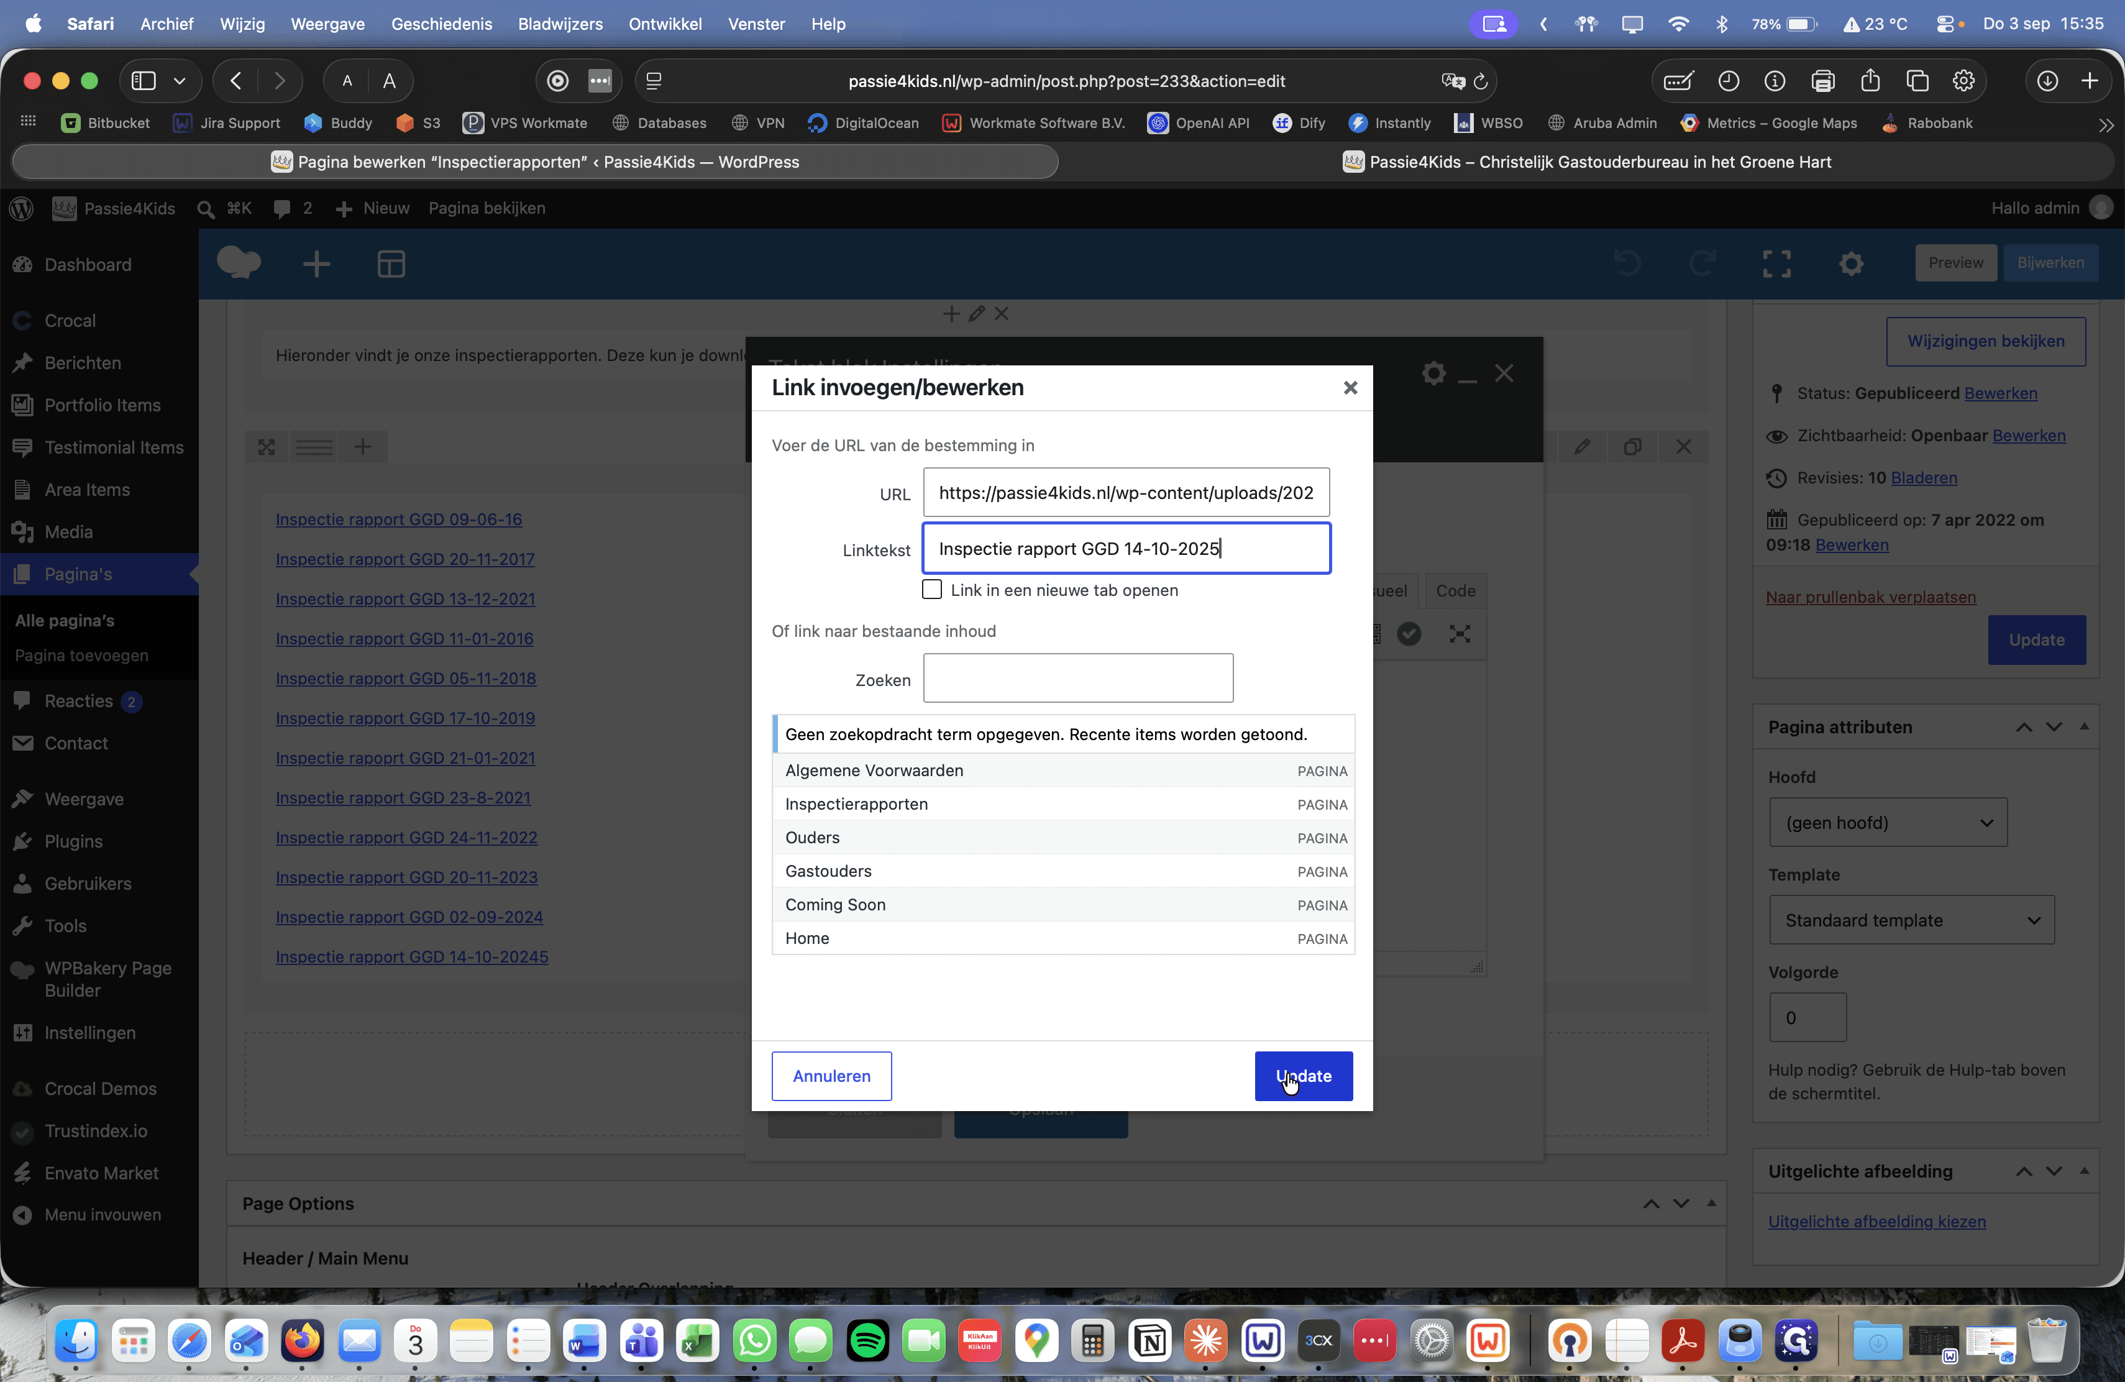Click Annuleren in the link dialog

(831, 1076)
